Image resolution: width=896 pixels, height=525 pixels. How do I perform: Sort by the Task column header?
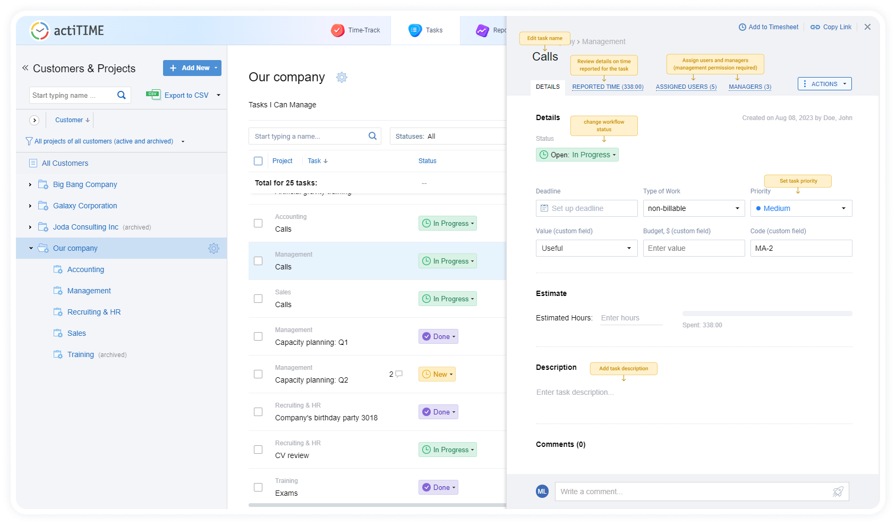tap(318, 161)
